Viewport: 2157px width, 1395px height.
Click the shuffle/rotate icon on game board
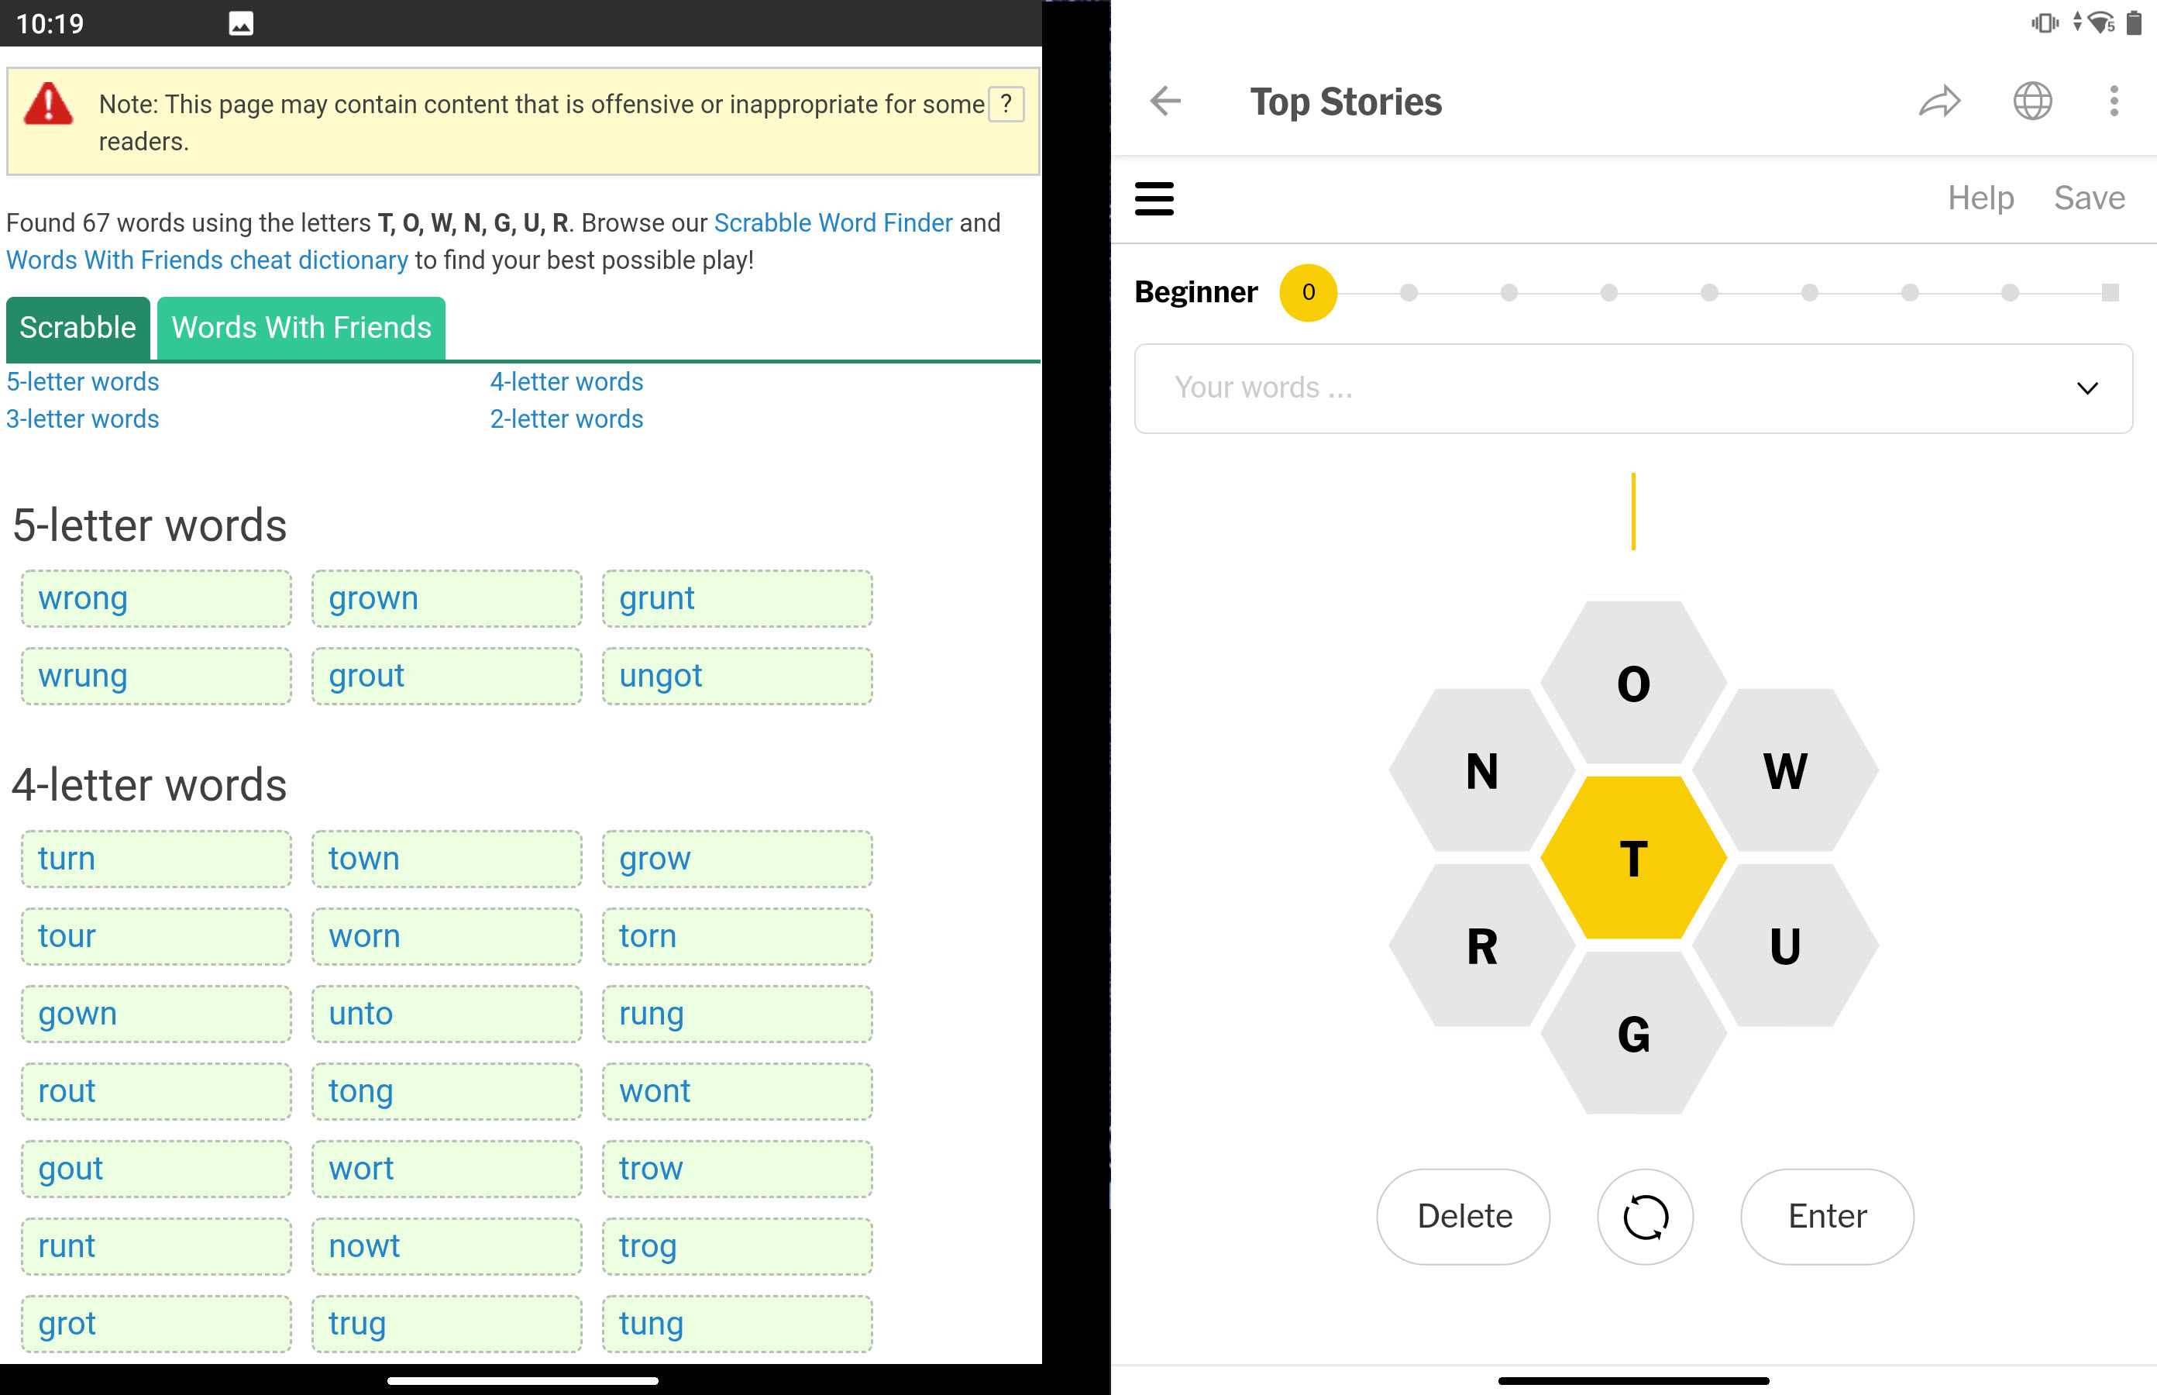pyautogui.click(x=1646, y=1216)
